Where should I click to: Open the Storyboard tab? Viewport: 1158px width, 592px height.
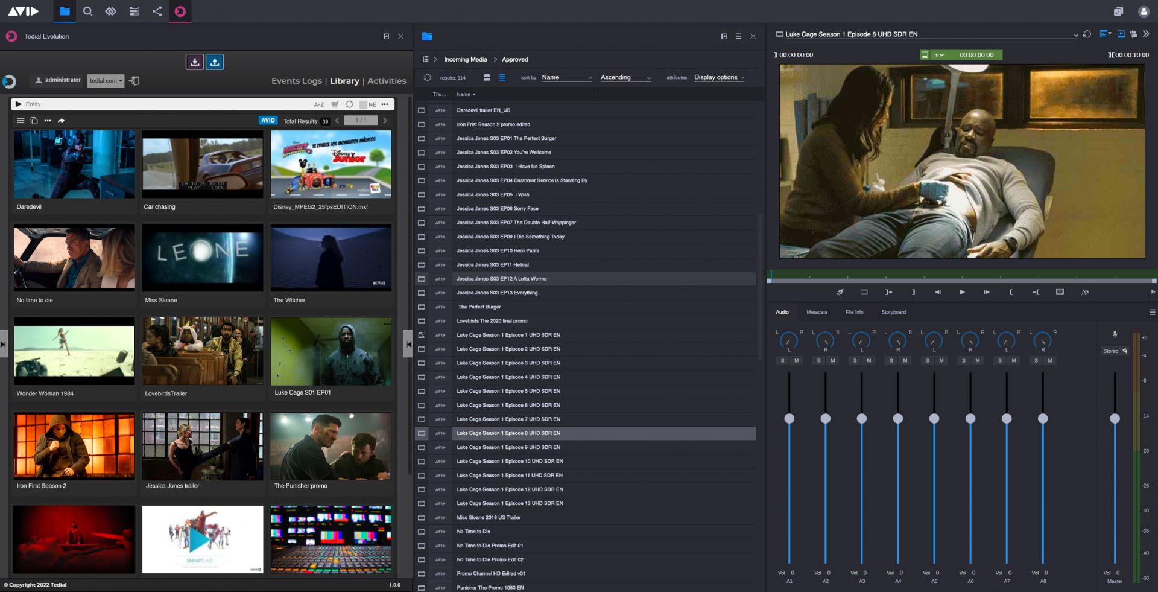[x=893, y=313]
